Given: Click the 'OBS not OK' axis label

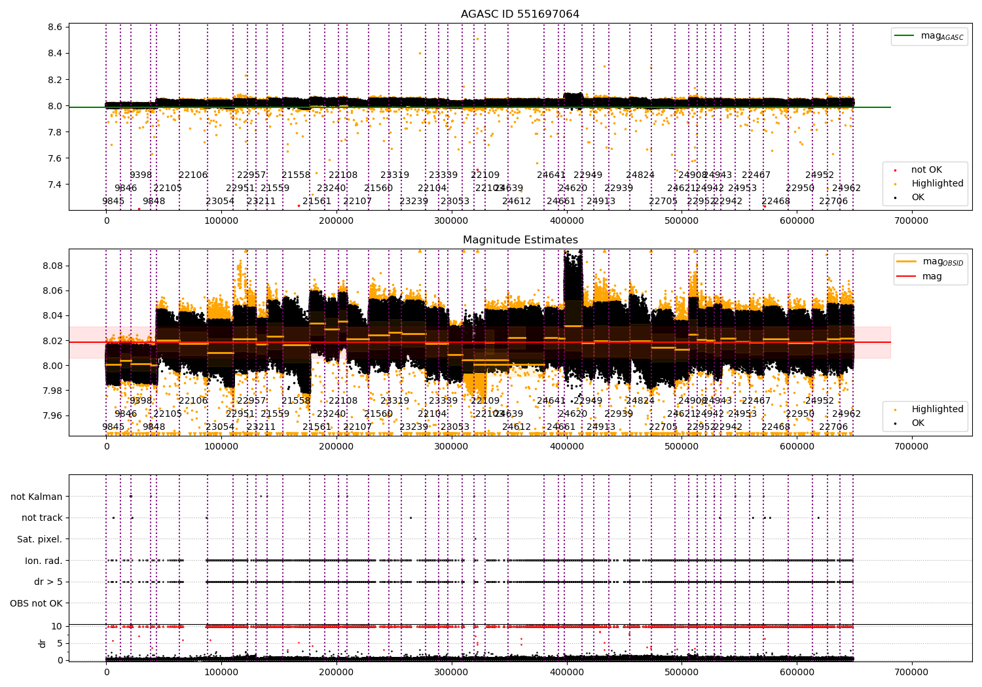Looking at the screenshot, I should [36, 603].
